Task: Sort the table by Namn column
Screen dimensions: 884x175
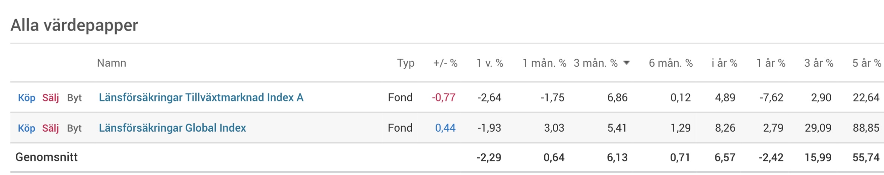Action: point(111,63)
